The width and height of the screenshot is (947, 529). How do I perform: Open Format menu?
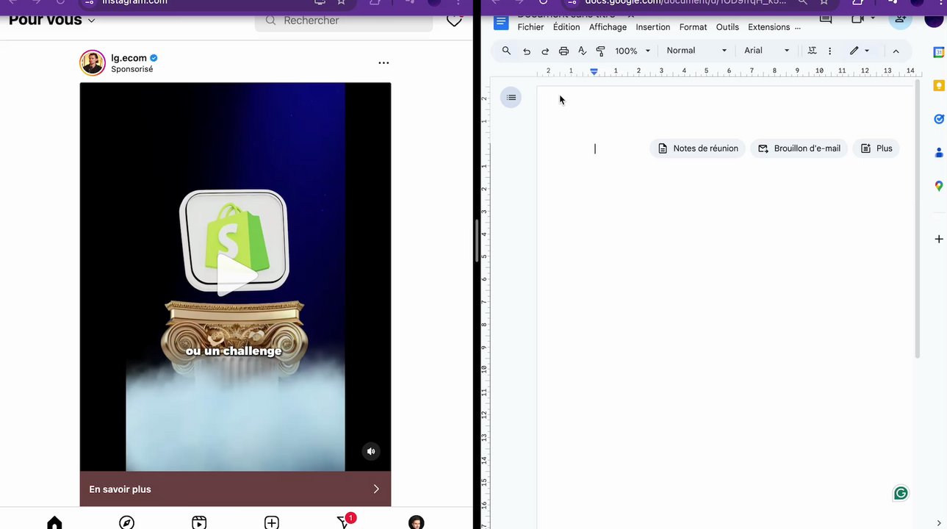pyautogui.click(x=693, y=27)
